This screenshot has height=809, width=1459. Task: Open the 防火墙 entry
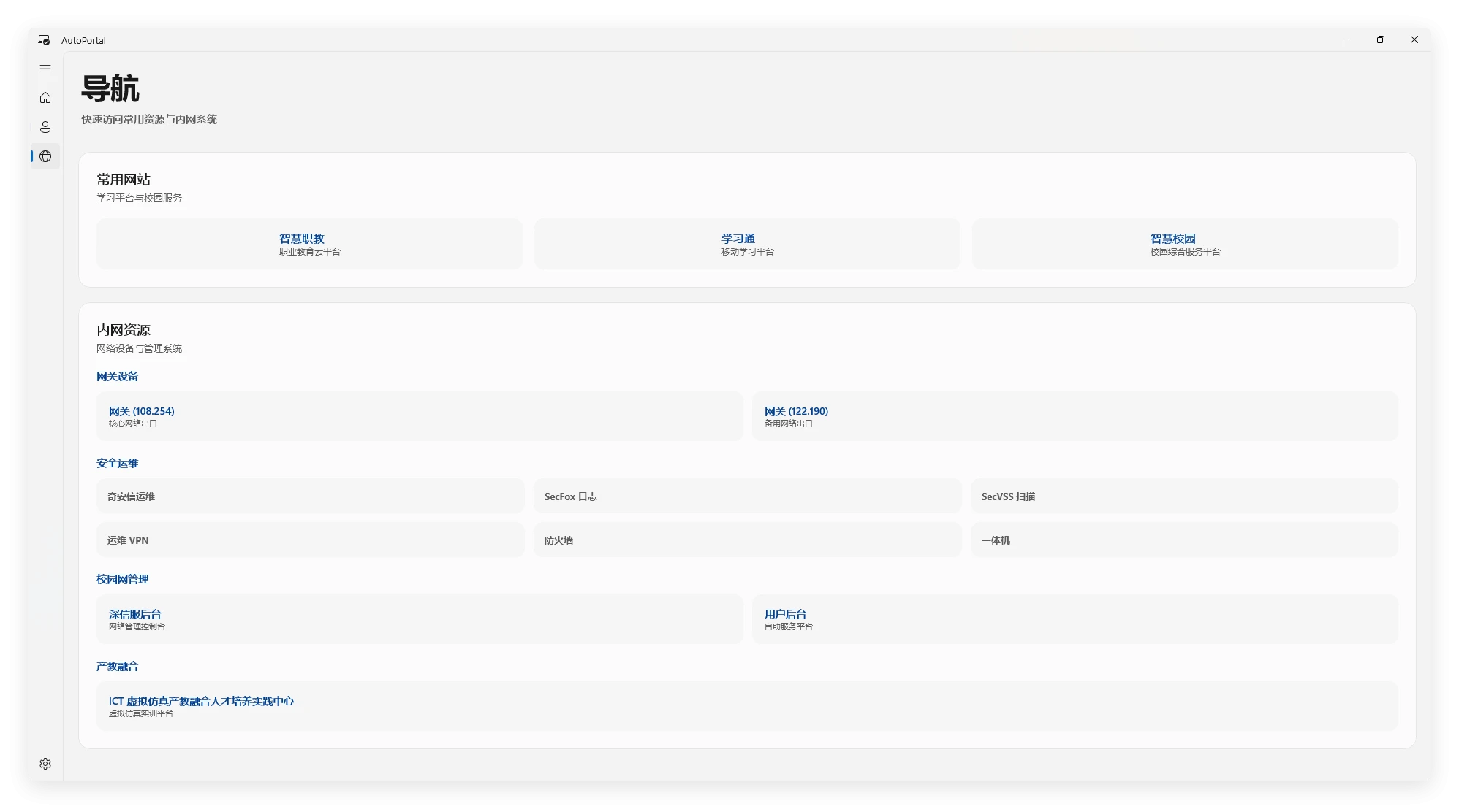pyautogui.click(x=746, y=540)
